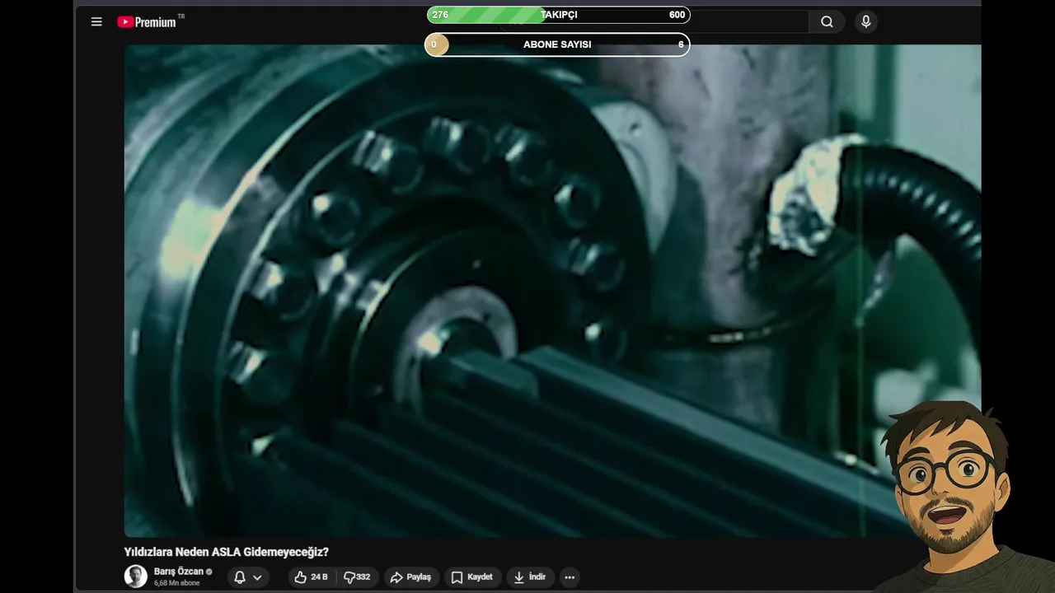1055x593 pixels.
Task: Expand the notification options chevron
Action: [257, 577]
